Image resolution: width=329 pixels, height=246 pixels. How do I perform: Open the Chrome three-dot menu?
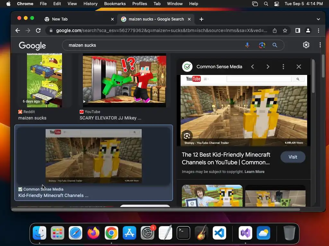point(318,30)
